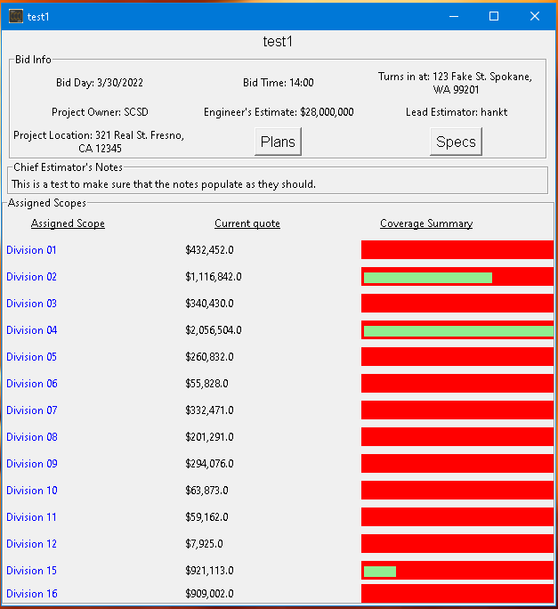Click the Division 12 red coverage bar
Viewport: 558px width, 609px height.
457,544
